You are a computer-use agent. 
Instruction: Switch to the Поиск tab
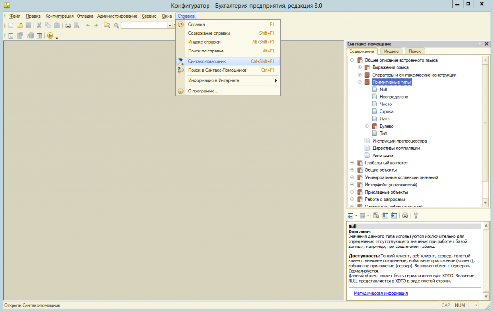[415, 51]
